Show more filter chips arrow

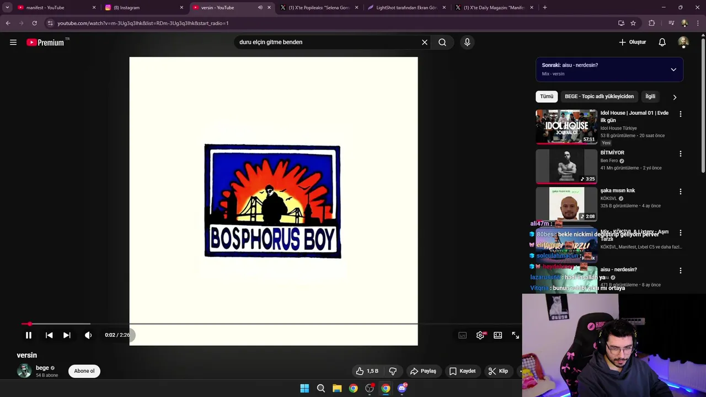[x=675, y=97]
